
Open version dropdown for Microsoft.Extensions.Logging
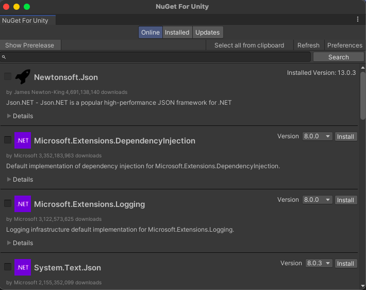[317, 200]
